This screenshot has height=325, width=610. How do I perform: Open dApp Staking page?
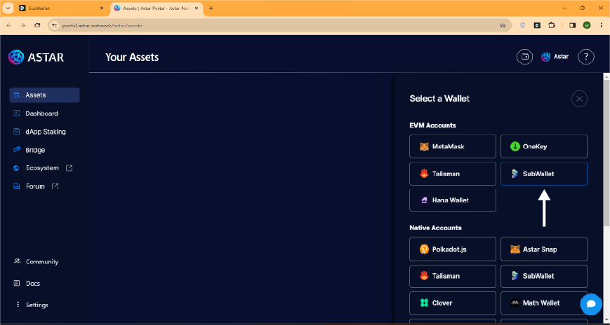pos(45,132)
